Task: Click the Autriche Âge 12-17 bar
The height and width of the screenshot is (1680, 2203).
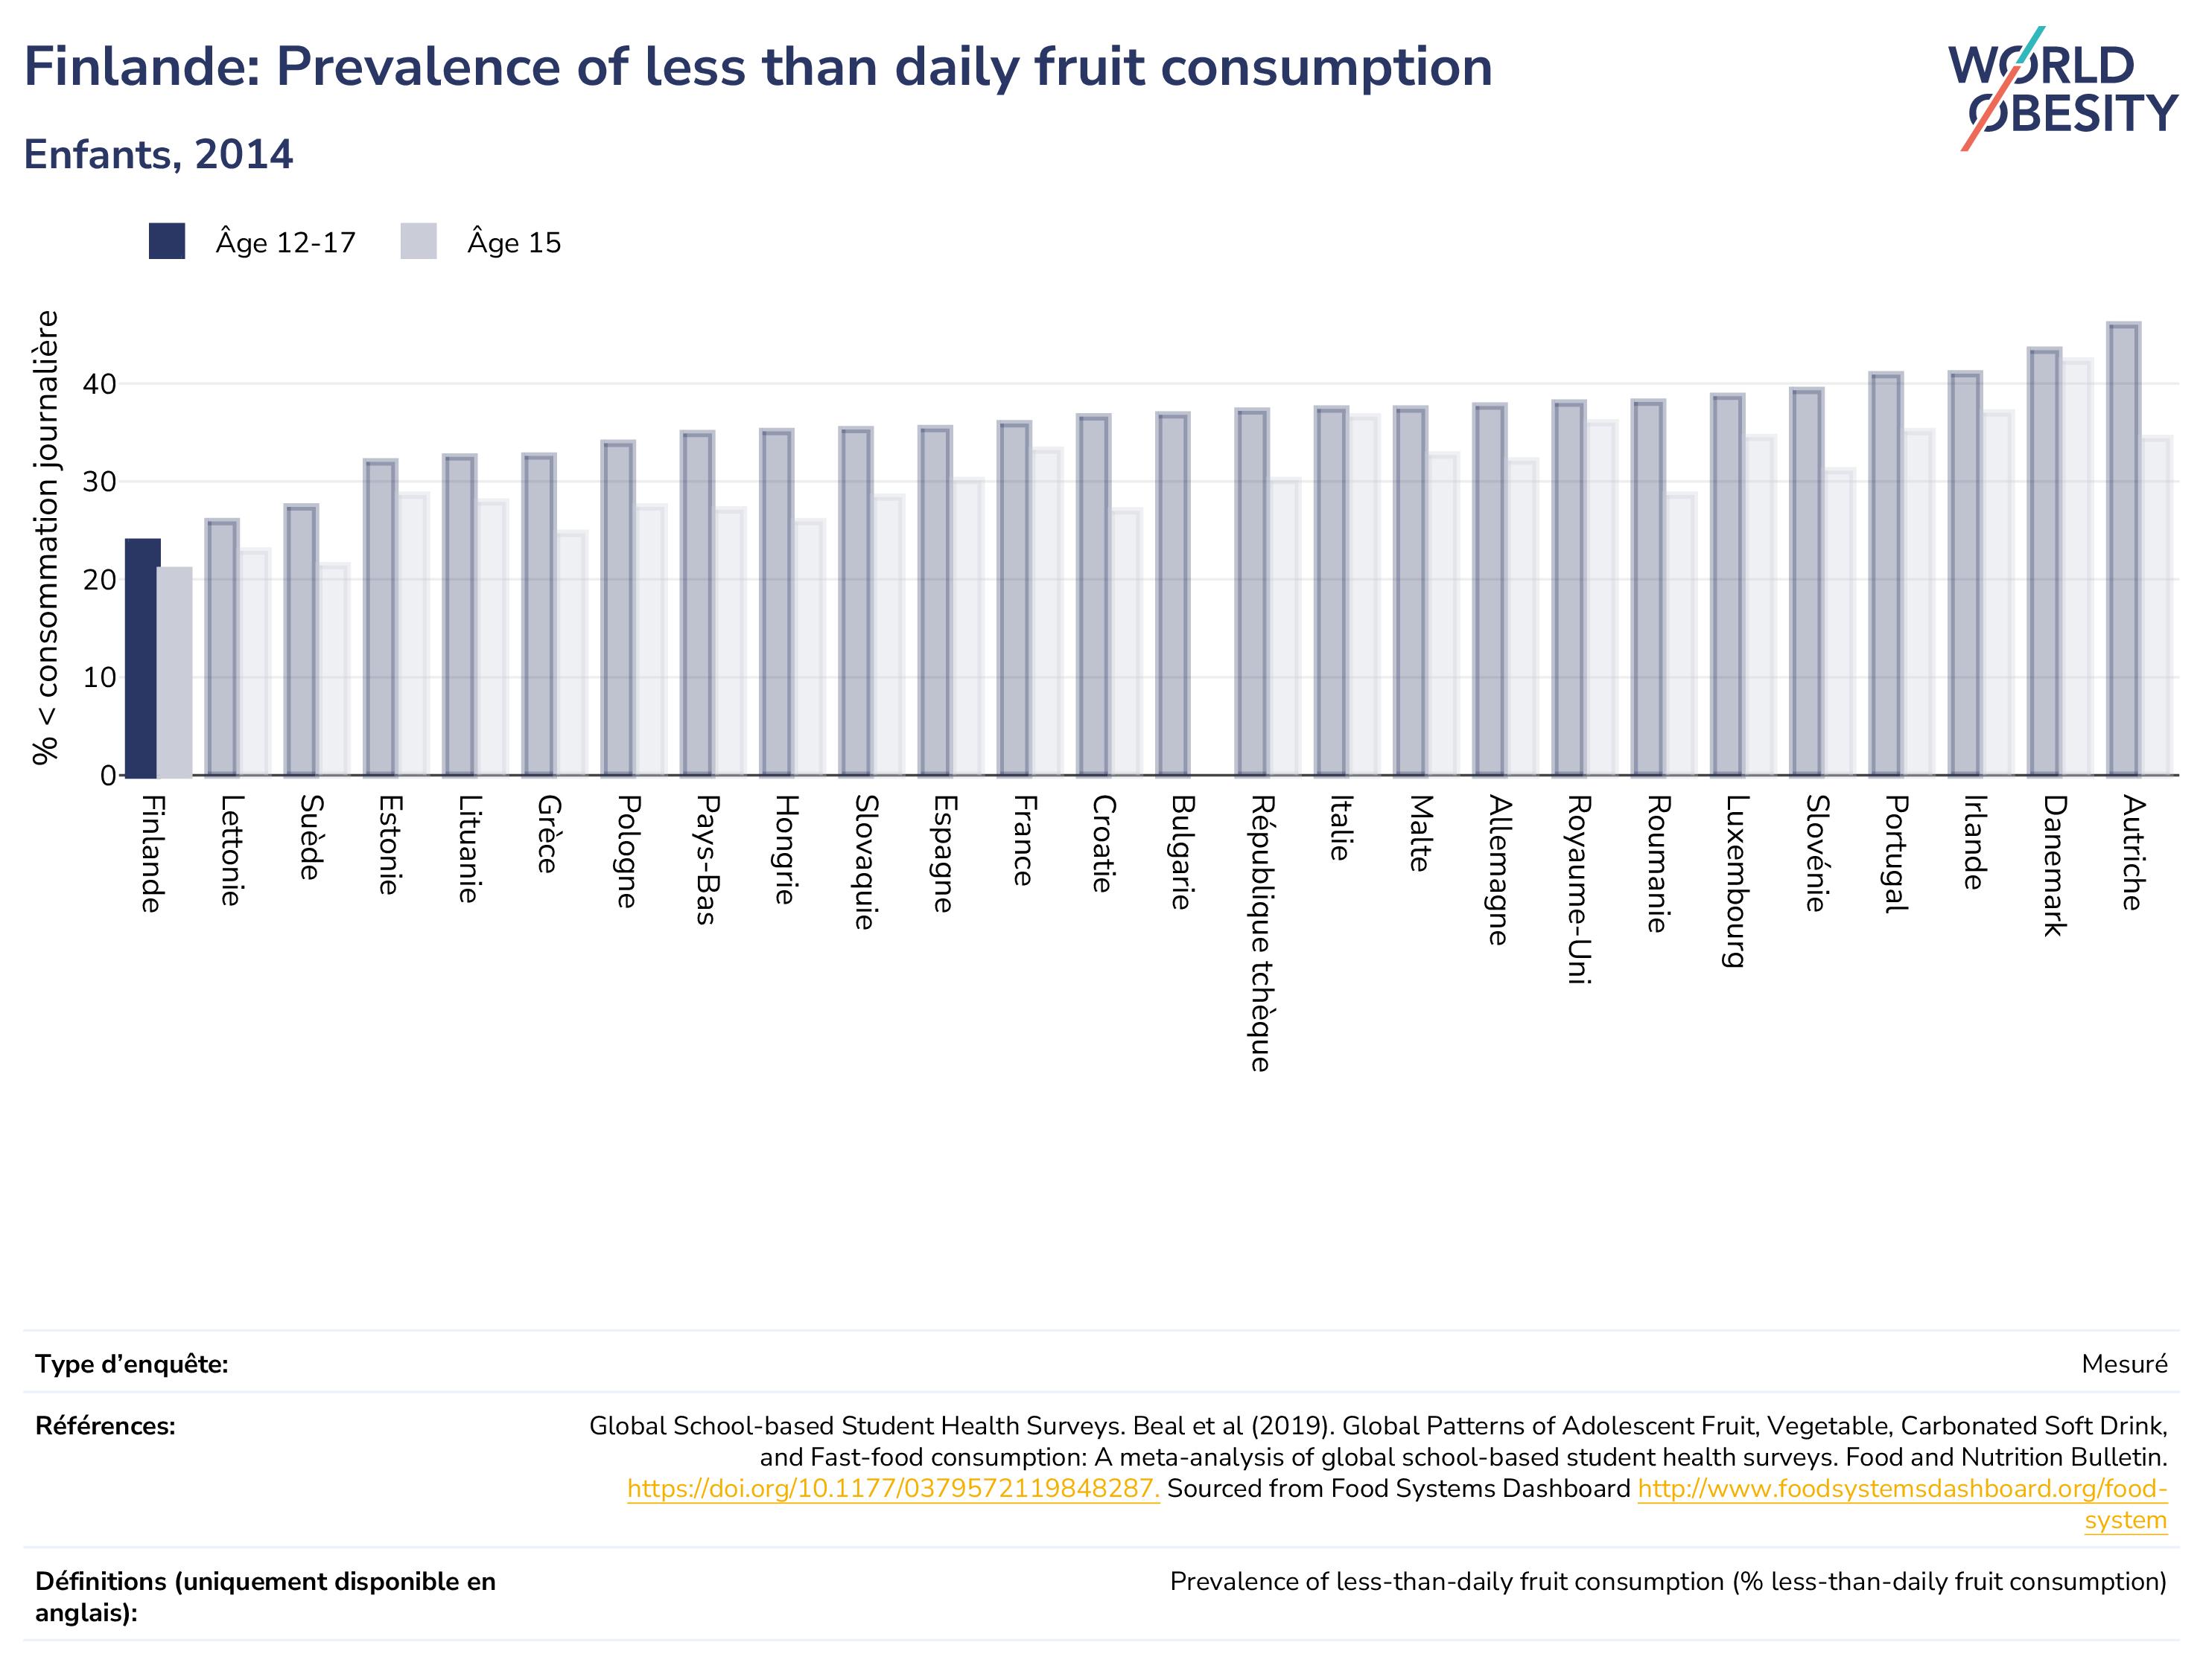Action: pos(2122,549)
